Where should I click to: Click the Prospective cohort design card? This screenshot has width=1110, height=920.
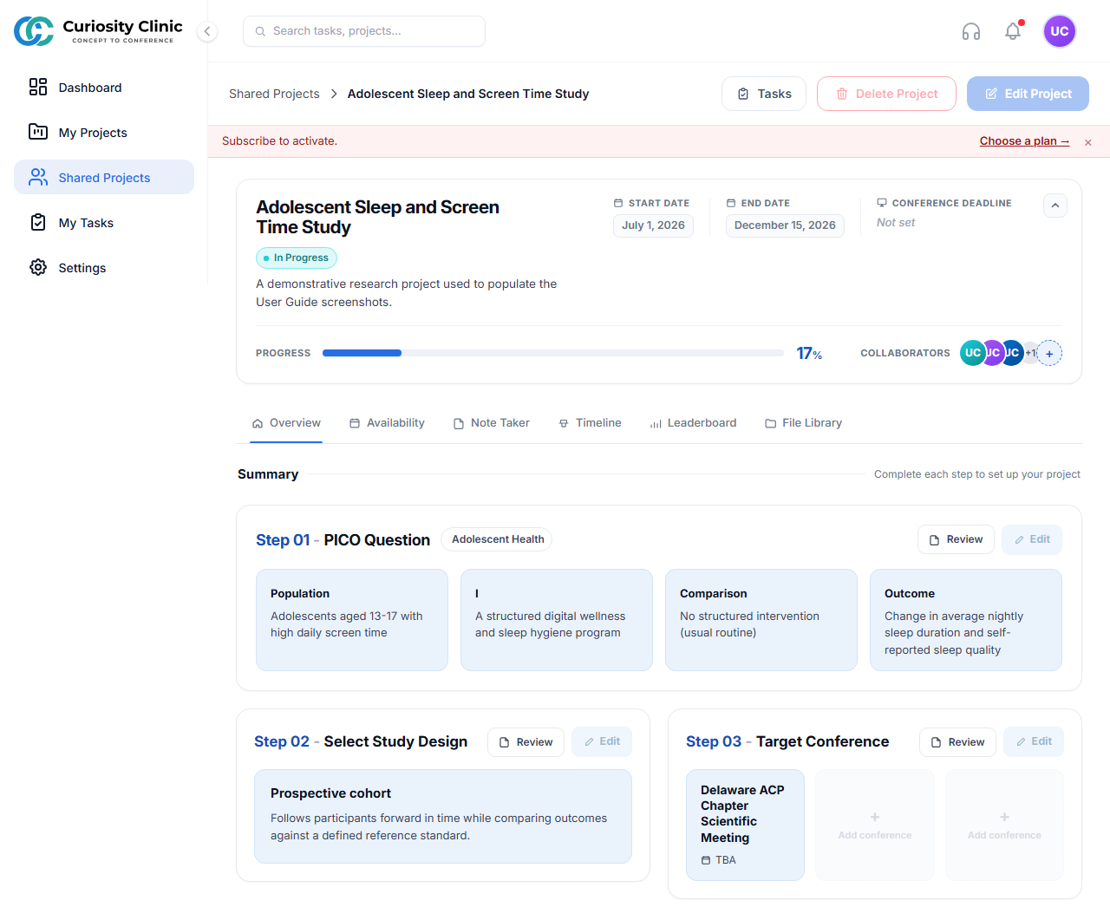click(x=443, y=817)
